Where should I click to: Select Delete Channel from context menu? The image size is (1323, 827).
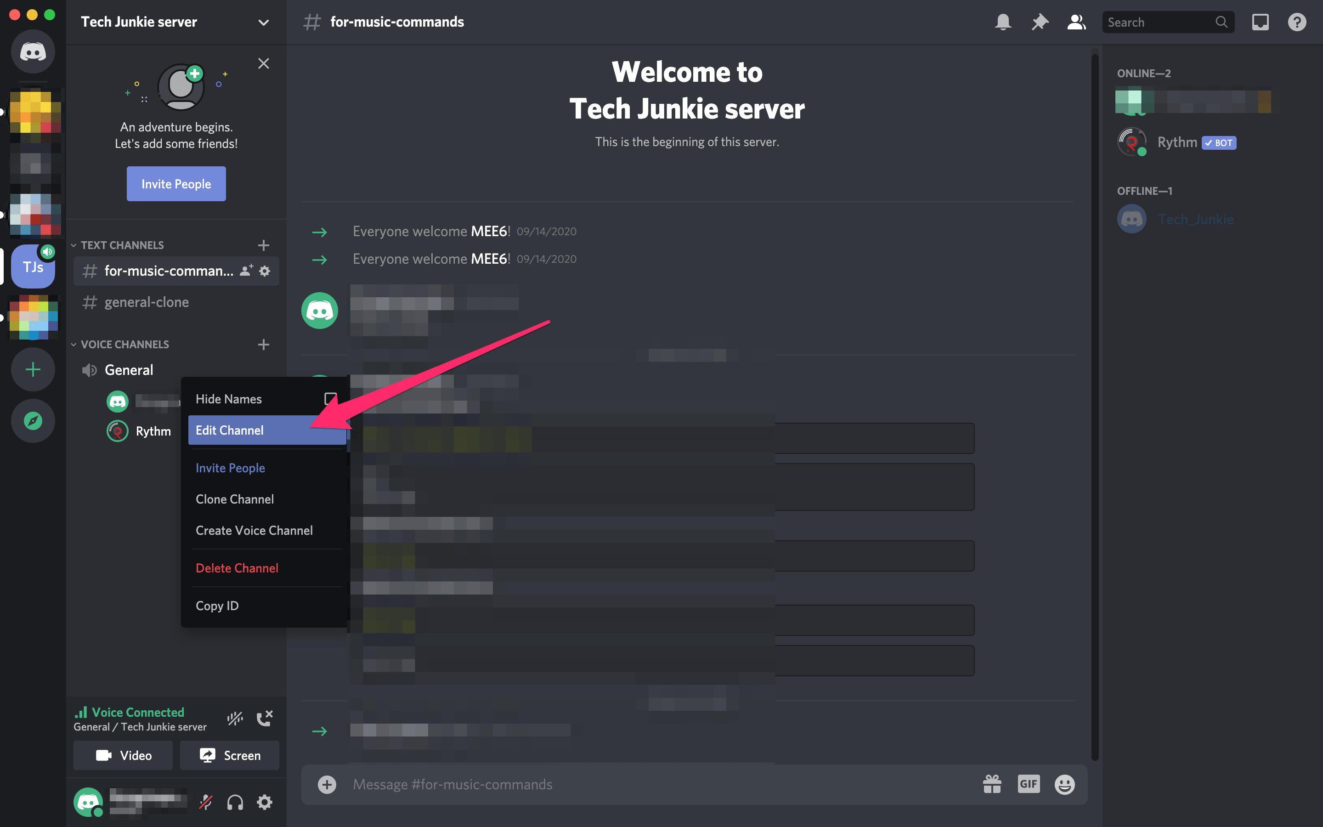tap(236, 568)
